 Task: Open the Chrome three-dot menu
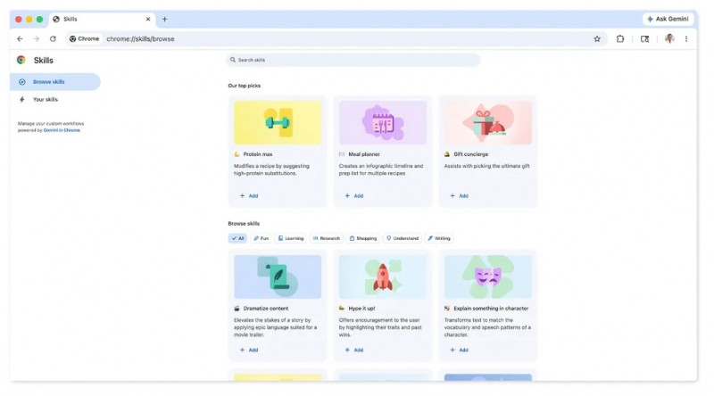click(x=686, y=39)
